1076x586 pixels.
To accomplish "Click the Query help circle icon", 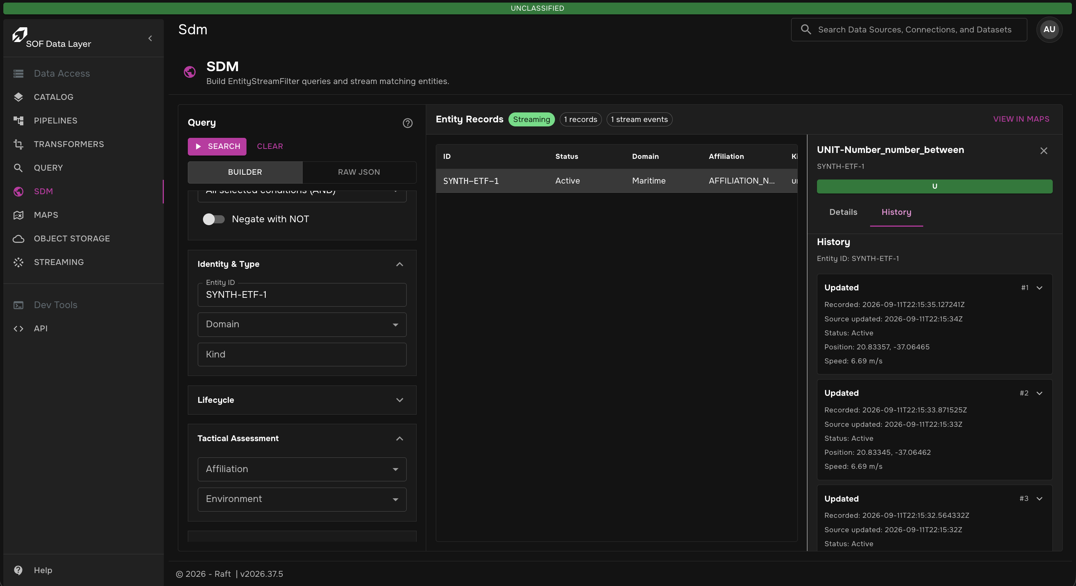I will 408,123.
